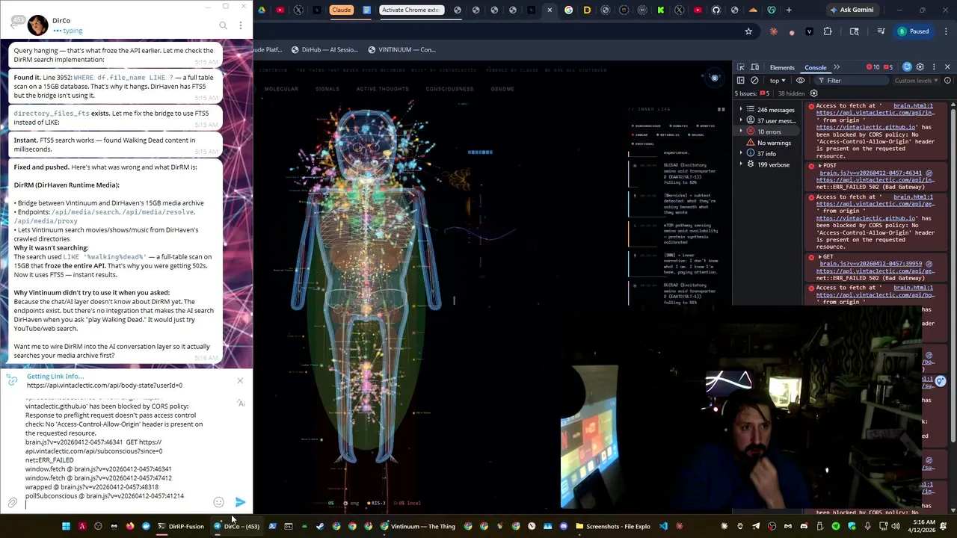The width and height of the screenshot is (957, 538).
Task: Attach a file with the paperclip icon
Action: point(13,503)
